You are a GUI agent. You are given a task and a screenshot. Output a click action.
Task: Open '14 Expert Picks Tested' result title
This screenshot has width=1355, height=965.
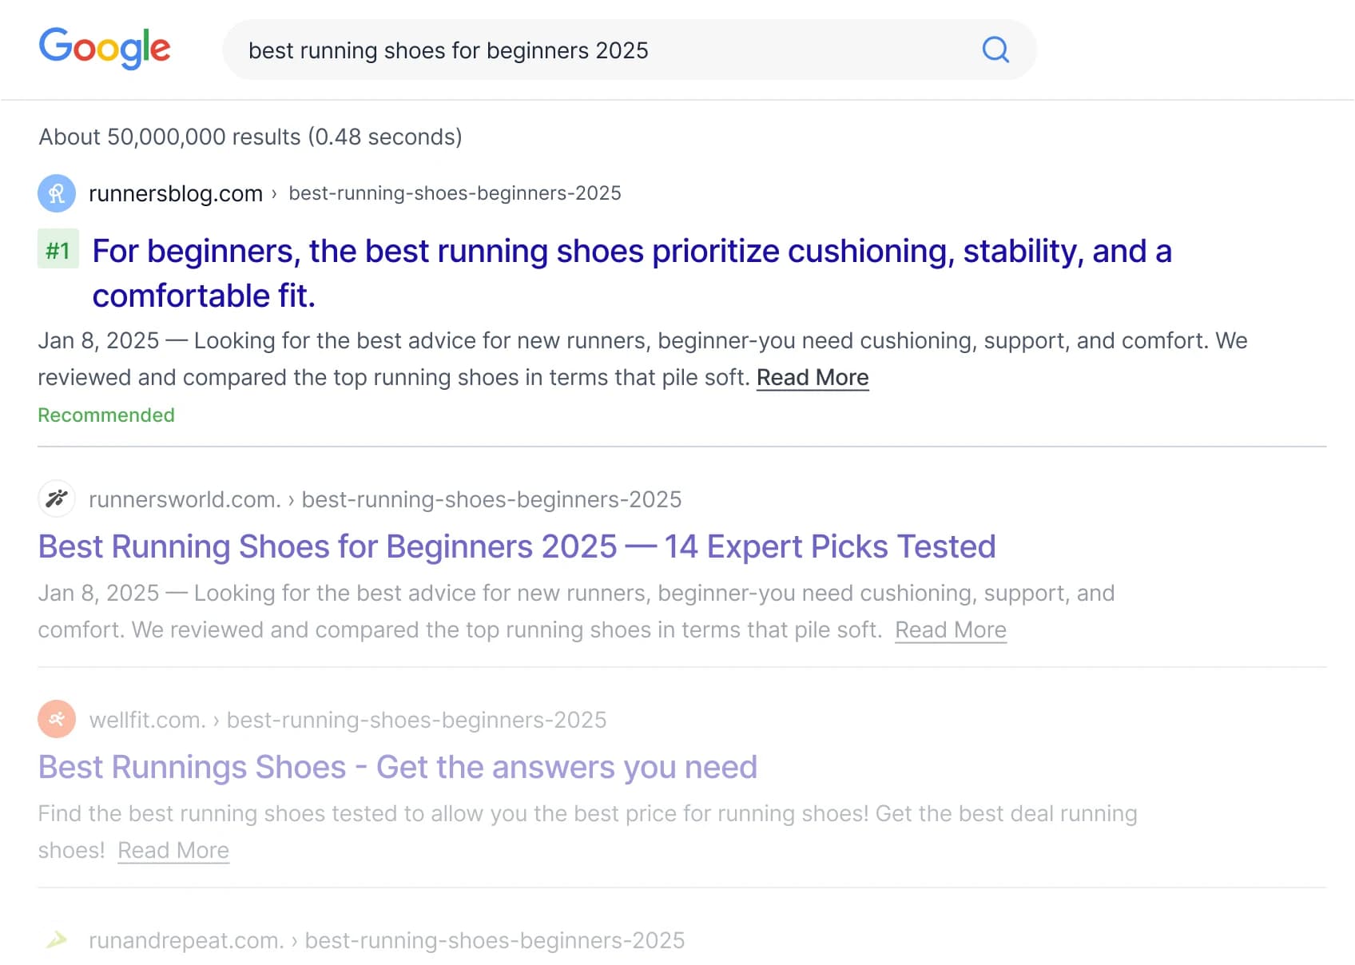point(517,546)
